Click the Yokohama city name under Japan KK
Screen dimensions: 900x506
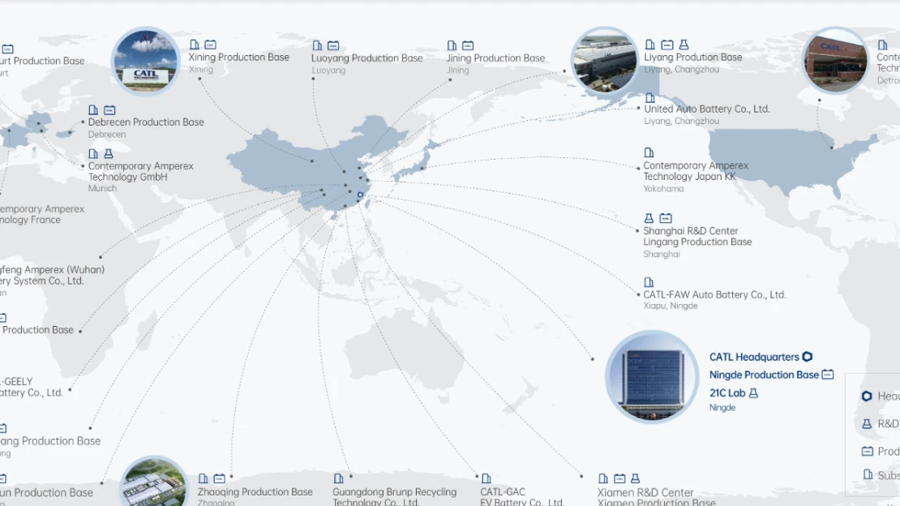pos(663,189)
